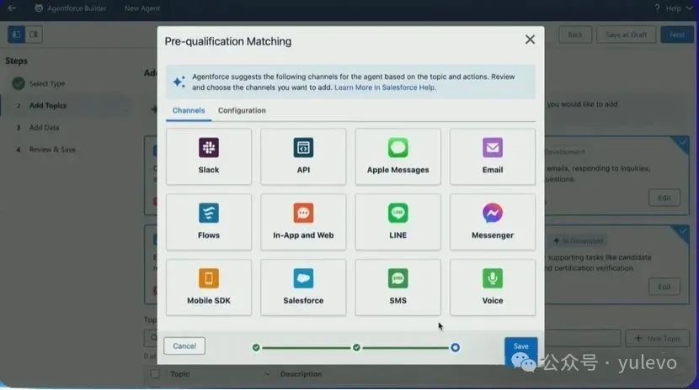Click the back arrow in top bar
Viewport: 699px width, 390px height.
click(12, 8)
